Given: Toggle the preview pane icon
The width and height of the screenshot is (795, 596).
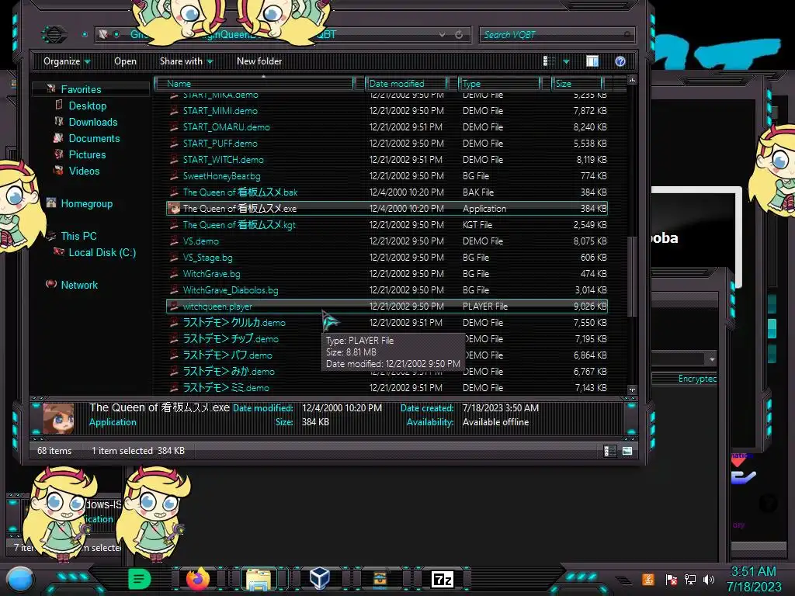Looking at the screenshot, I should click(592, 61).
